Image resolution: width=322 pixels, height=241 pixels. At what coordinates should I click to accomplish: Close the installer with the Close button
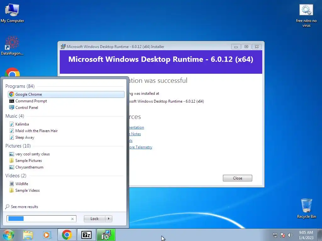[x=237, y=178]
